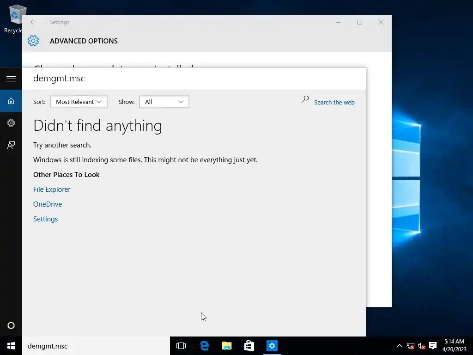Open the Windows Start button
The width and height of the screenshot is (473, 355).
pyautogui.click(x=11, y=346)
